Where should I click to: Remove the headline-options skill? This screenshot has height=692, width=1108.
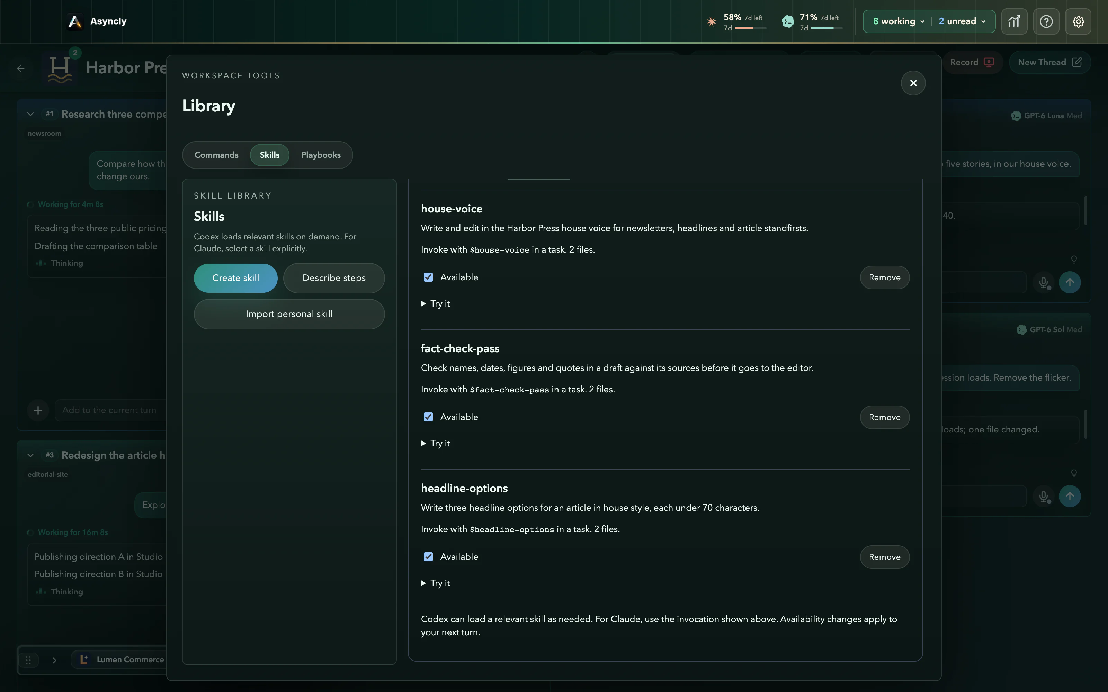(x=885, y=557)
